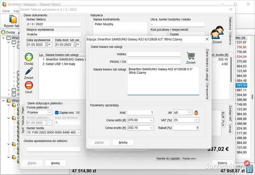
Task: Open the Forma płatności Przelew dropdown
Action: (49, 112)
